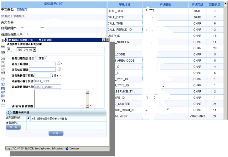This screenshot has height=157, width=228.
Task: Click data length 20 cell
Action: coord(215,48)
